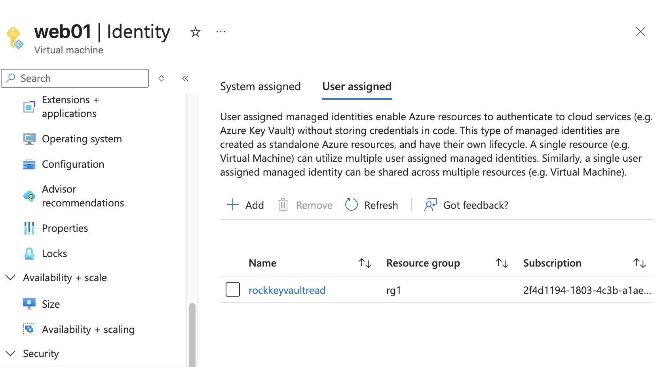The height and width of the screenshot is (367, 669).
Task: Click the web01 key identity icon
Action: pyautogui.click(x=15, y=38)
